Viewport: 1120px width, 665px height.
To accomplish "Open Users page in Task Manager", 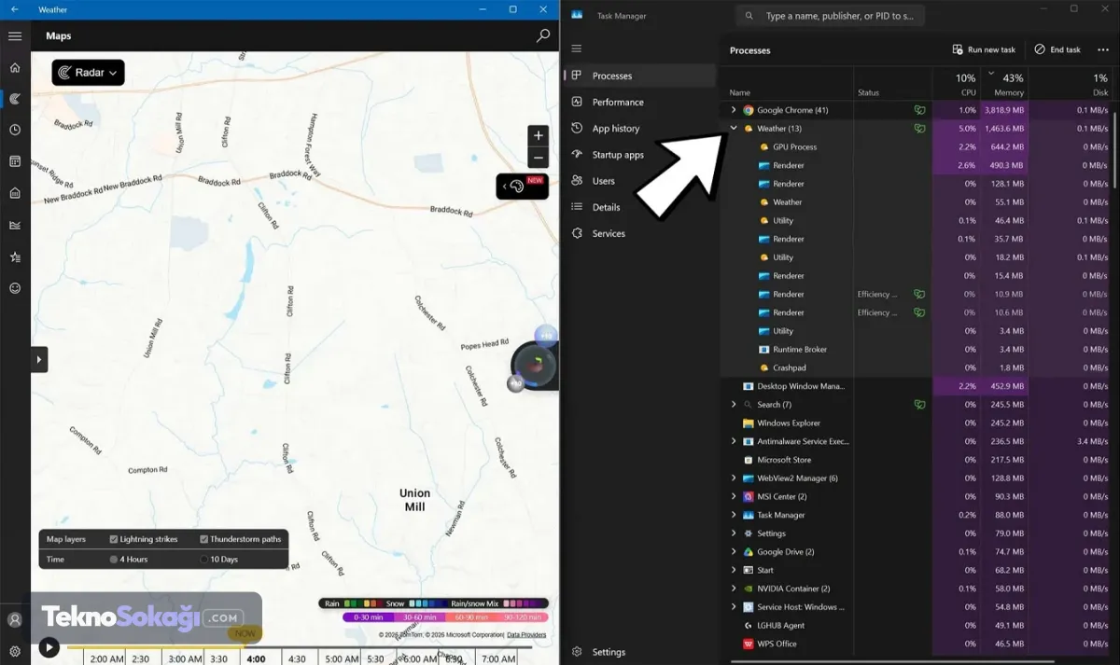I will pos(640,181).
